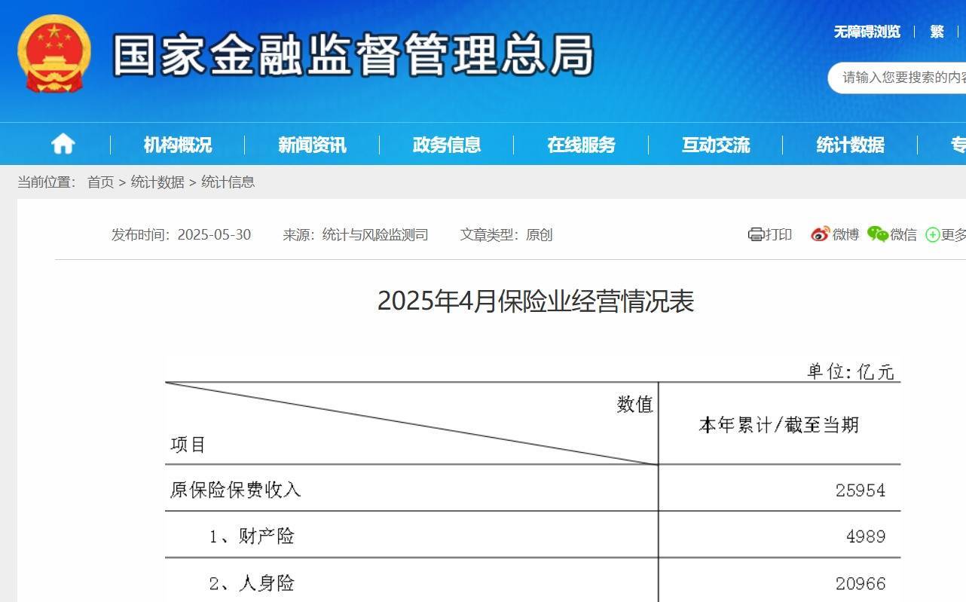Click 统计信息 in the breadcrumb path
Image resolution: width=966 pixels, height=602 pixels.
tap(228, 182)
